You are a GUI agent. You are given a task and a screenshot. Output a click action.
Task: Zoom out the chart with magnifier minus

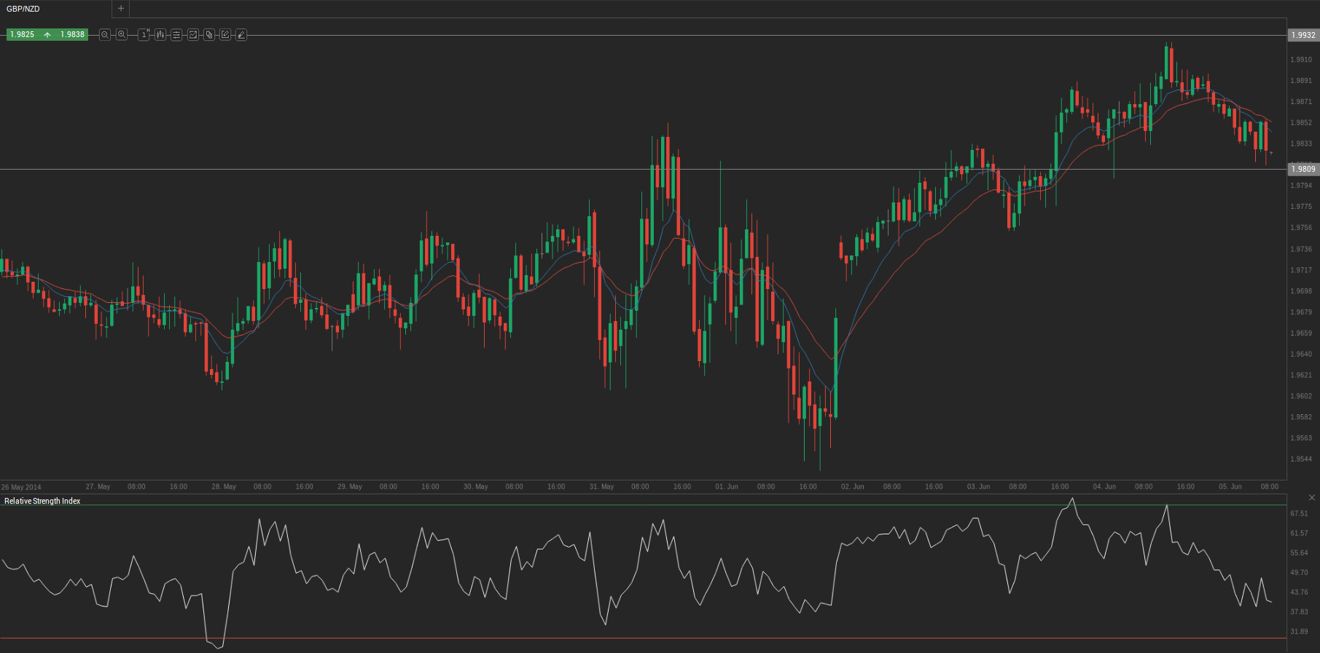pyautogui.click(x=105, y=35)
